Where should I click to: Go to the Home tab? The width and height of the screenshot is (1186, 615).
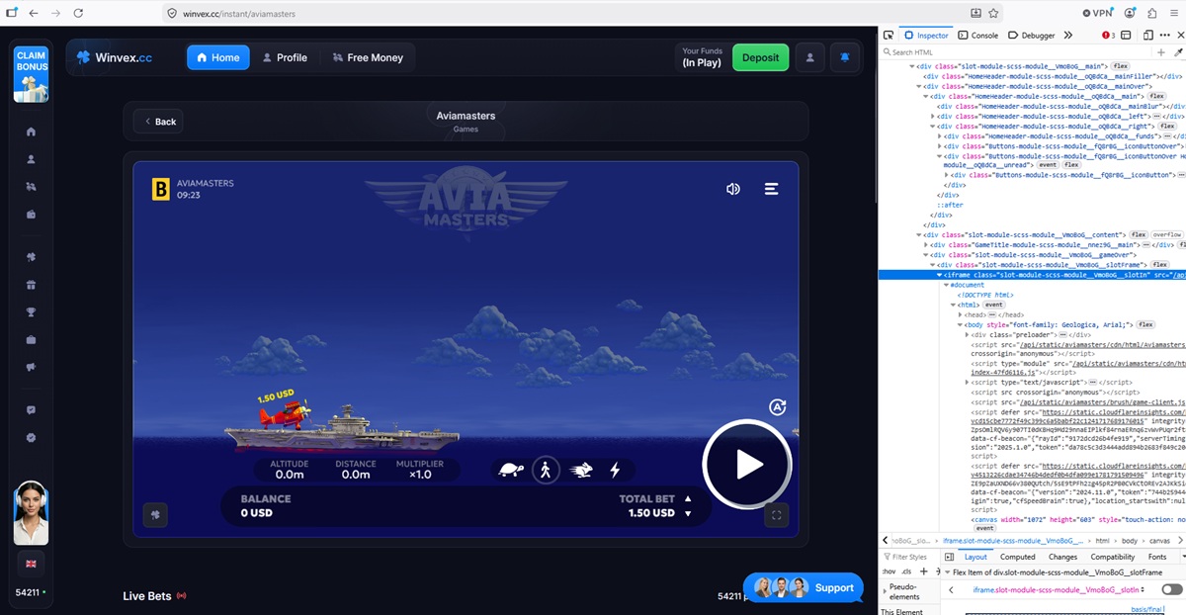[217, 57]
